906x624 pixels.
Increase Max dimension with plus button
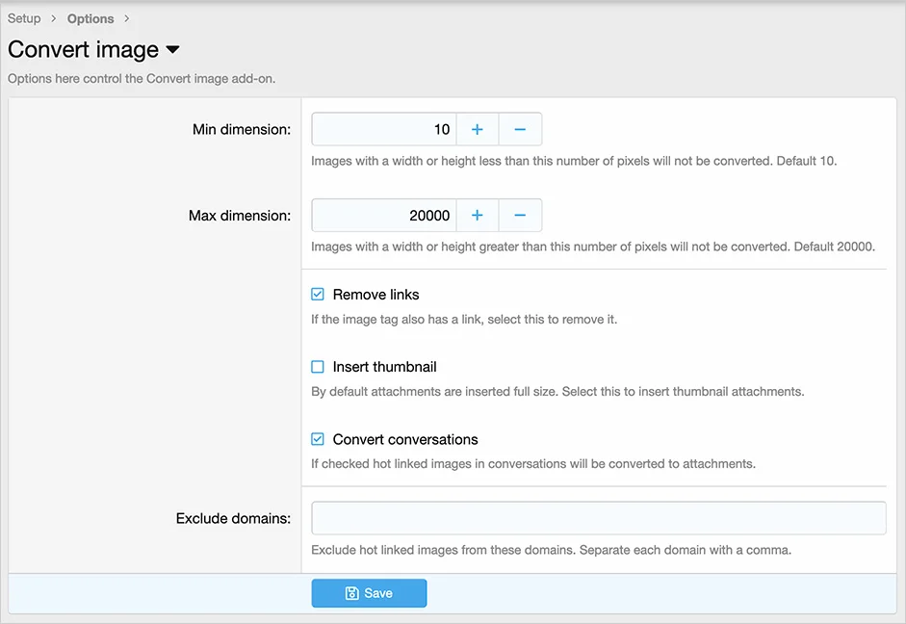(x=477, y=216)
